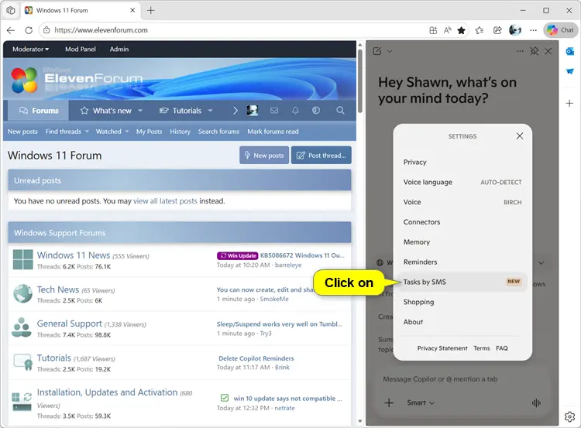This screenshot has width=581, height=428.
Task: Expand the Tutorials dropdown arrow
Action: pos(210,111)
